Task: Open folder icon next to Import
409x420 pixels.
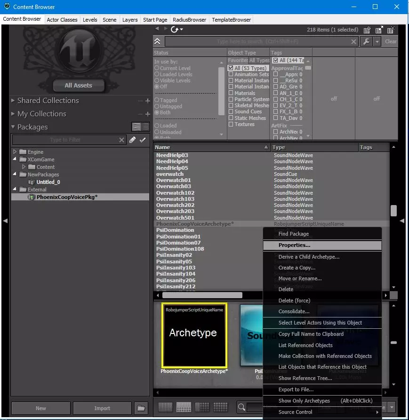Action: tap(141, 408)
